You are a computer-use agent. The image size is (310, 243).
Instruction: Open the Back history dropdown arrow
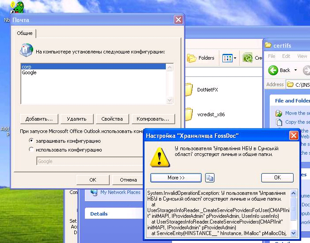[295, 70]
